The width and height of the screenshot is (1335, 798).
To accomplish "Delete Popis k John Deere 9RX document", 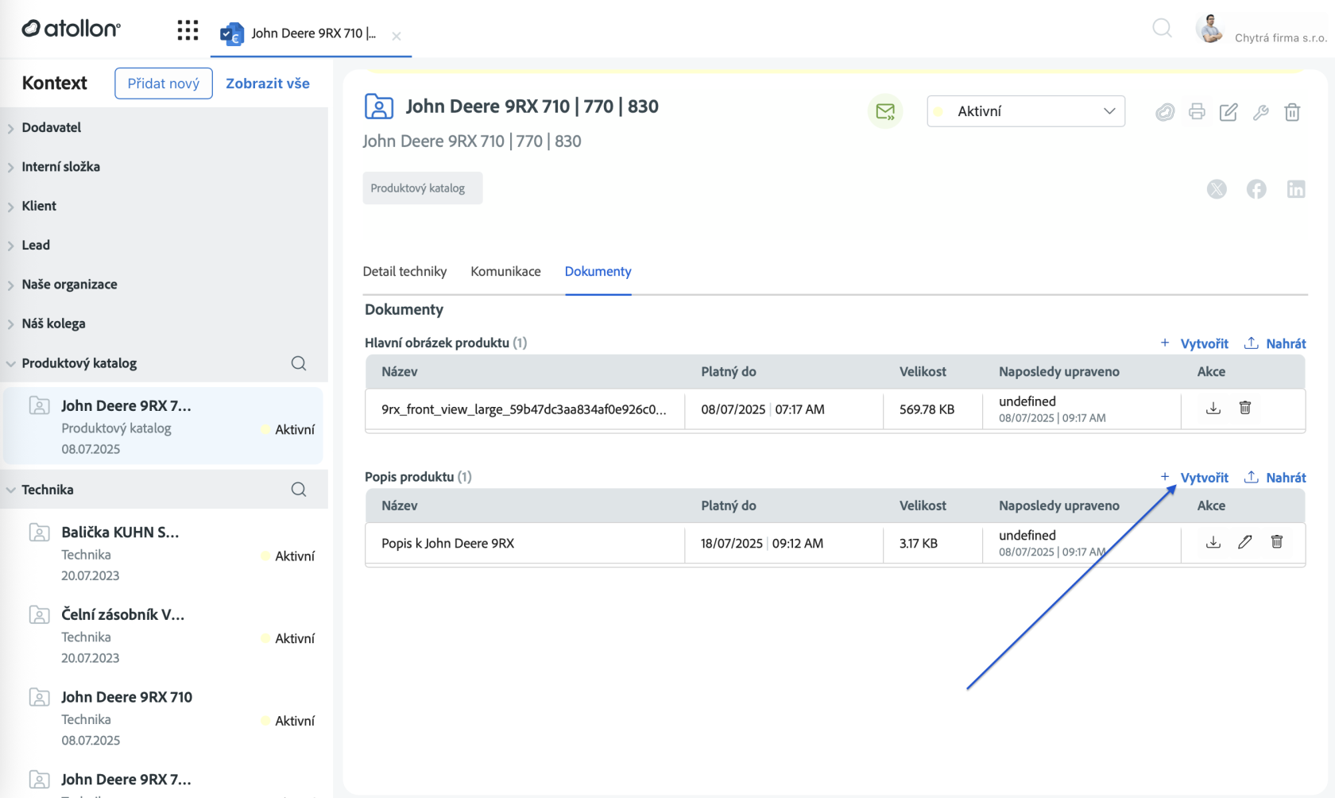I will pos(1277,542).
